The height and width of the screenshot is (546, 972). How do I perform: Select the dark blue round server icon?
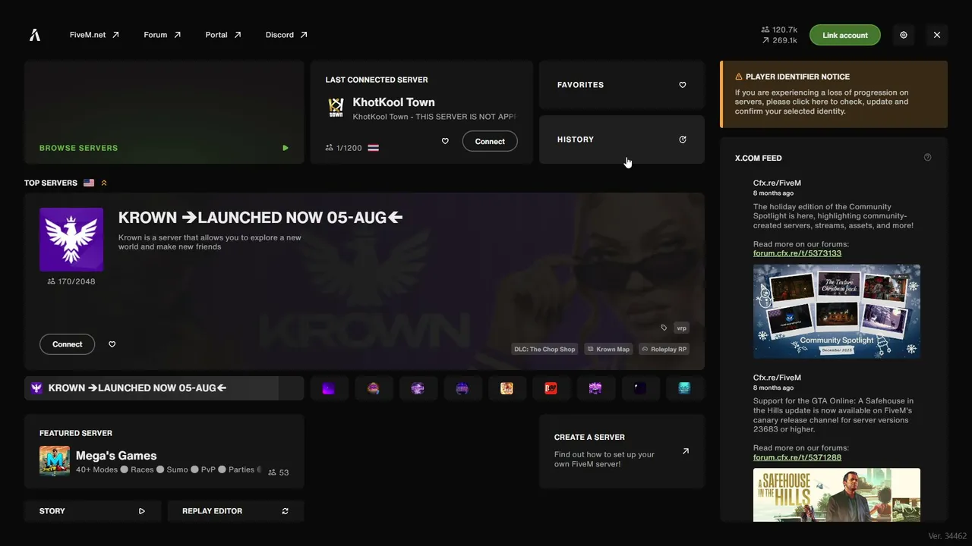[x=462, y=388]
